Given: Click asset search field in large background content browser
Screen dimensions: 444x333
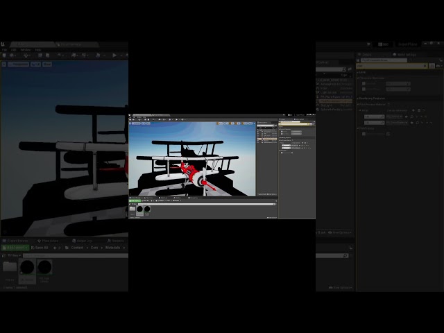Looking at the screenshot, I should 76,255.
